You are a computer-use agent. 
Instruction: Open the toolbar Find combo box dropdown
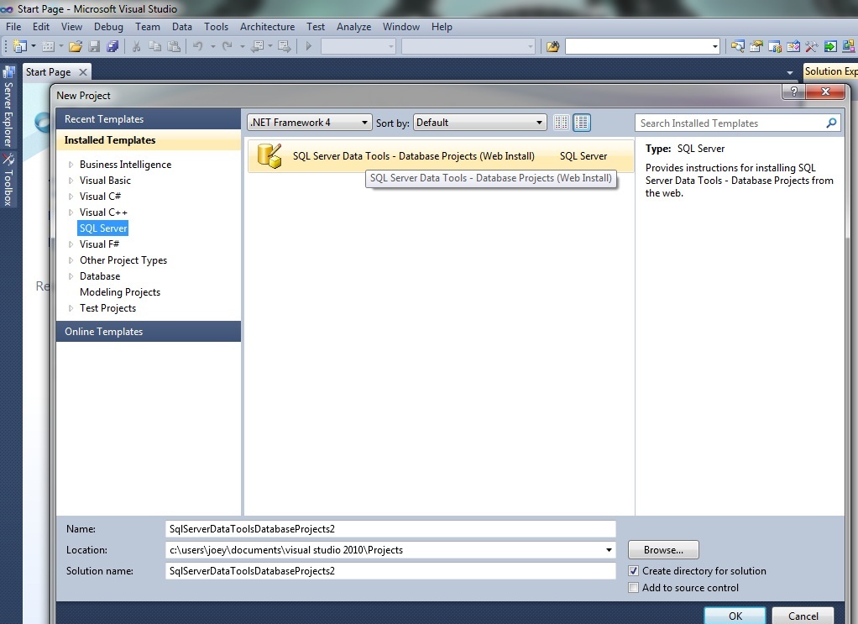(x=714, y=46)
